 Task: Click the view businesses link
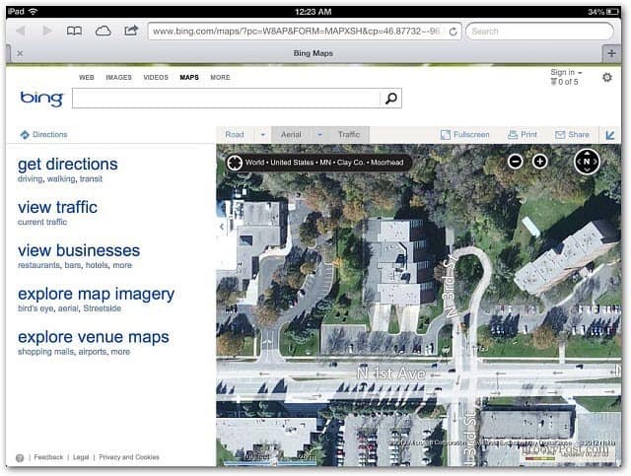click(79, 250)
